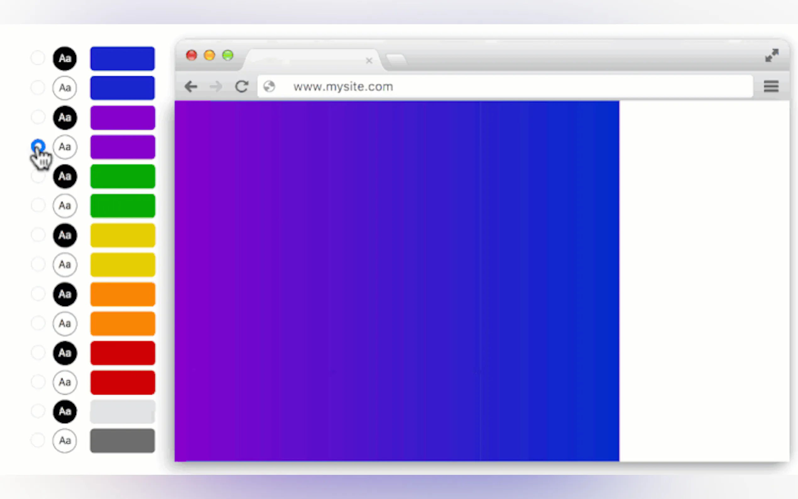
Task: Pick the green swatch next to white Aa
Action: (123, 206)
